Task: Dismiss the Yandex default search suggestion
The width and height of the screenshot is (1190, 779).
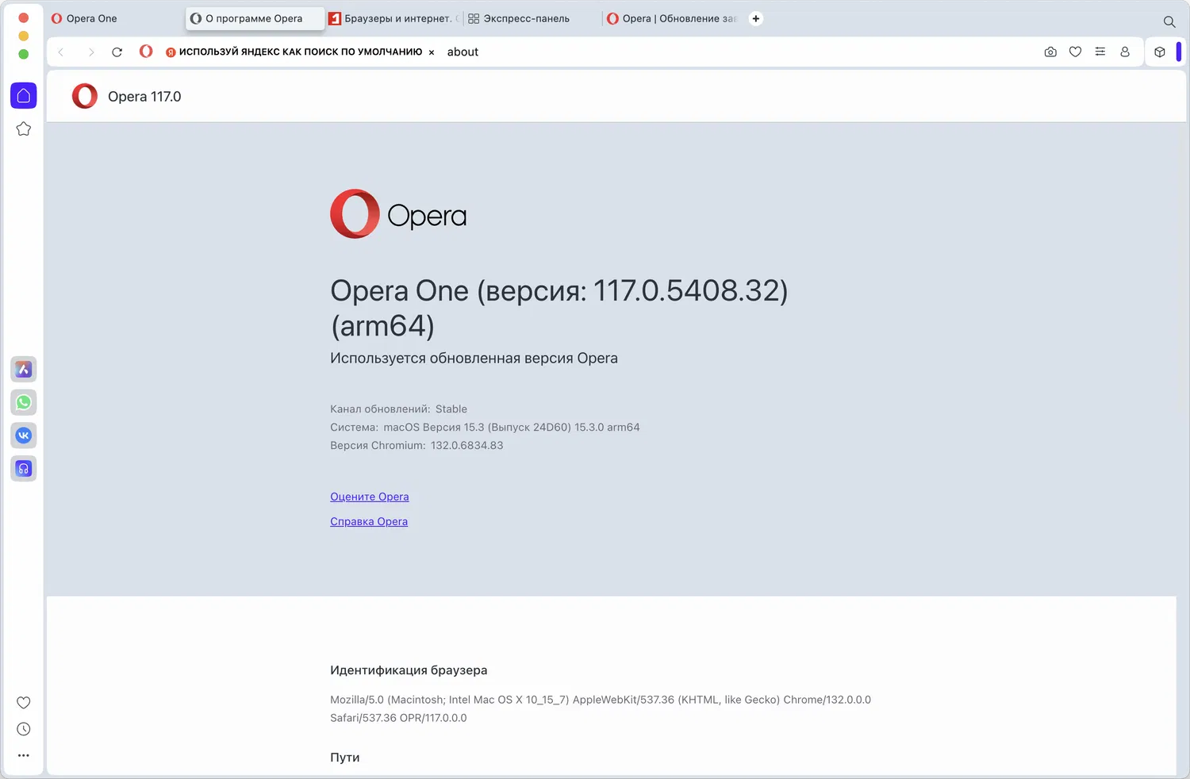Action: click(432, 52)
